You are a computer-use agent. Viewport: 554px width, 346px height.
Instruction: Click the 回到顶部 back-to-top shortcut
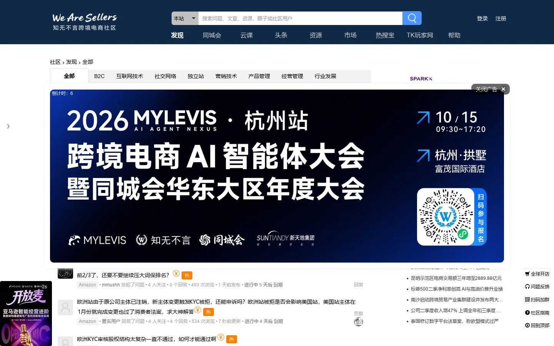pos(537,326)
